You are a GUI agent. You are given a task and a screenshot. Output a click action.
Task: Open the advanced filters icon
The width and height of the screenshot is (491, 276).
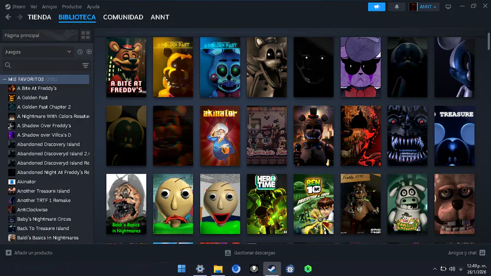coord(86,65)
